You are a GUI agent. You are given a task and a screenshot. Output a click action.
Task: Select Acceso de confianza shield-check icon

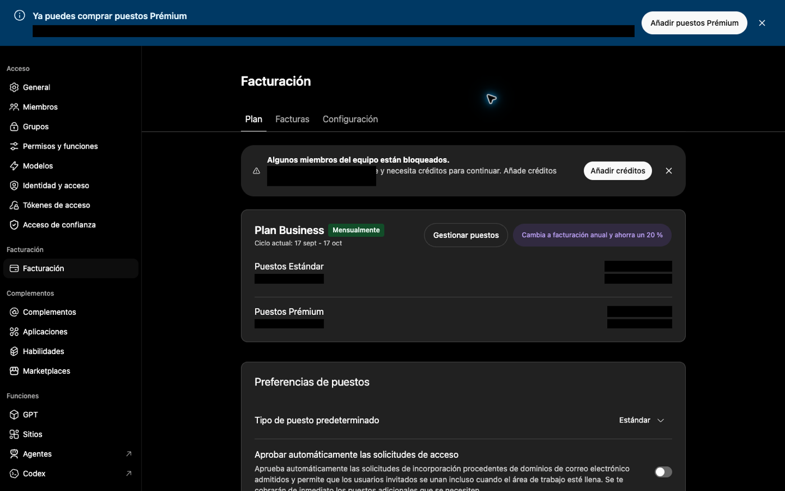pyautogui.click(x=14, y=225)
